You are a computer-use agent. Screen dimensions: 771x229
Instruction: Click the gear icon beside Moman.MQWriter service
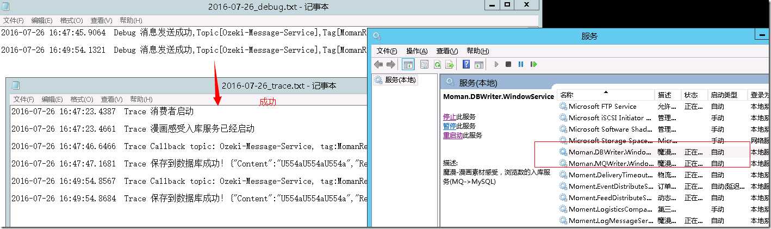pyautogui.click(x=563, y=164)
